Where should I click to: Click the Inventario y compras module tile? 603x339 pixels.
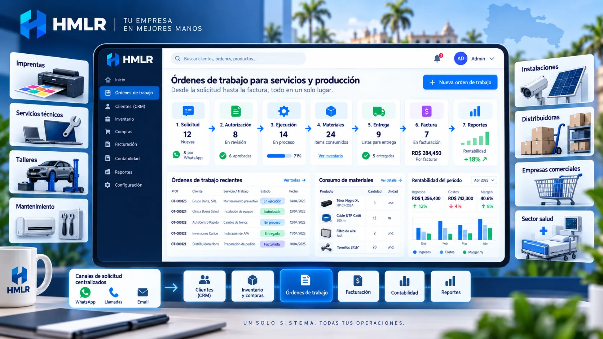(x=252, y=286)
